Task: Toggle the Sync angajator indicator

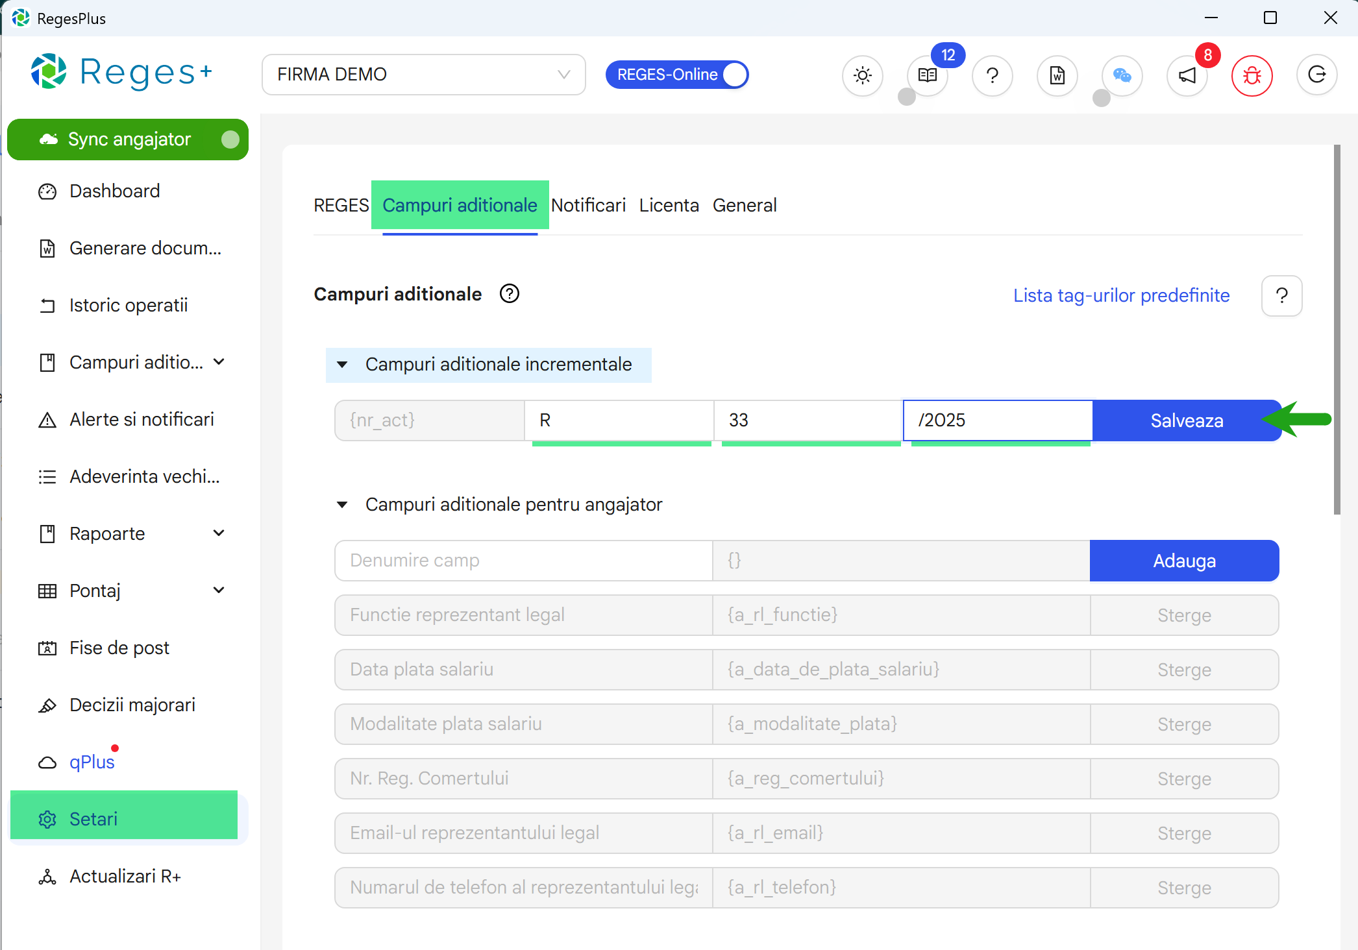Action: (x=230, y=140)
